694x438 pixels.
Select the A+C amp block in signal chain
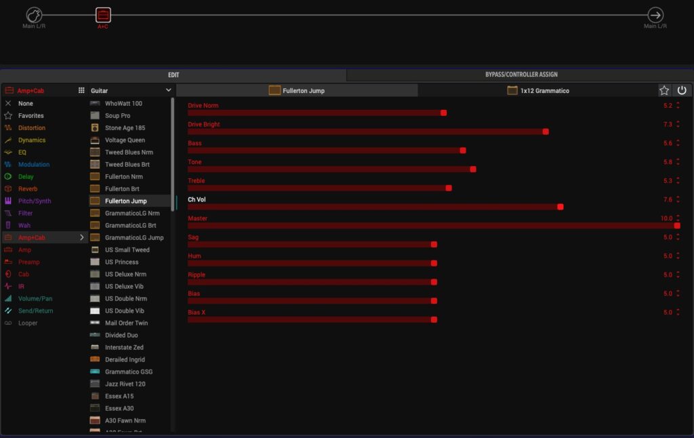pyautogui.click(x=103, y=15)
